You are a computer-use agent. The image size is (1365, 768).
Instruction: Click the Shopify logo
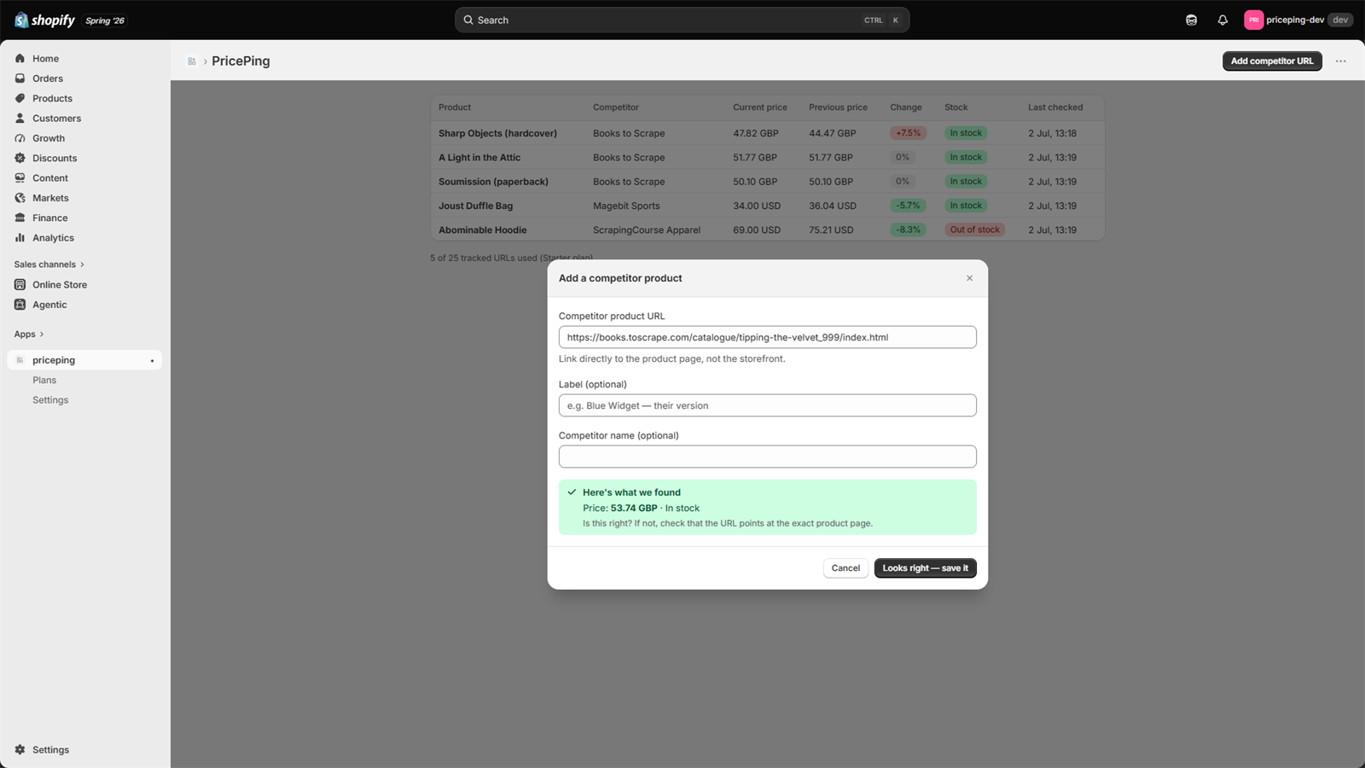[45, 20]
